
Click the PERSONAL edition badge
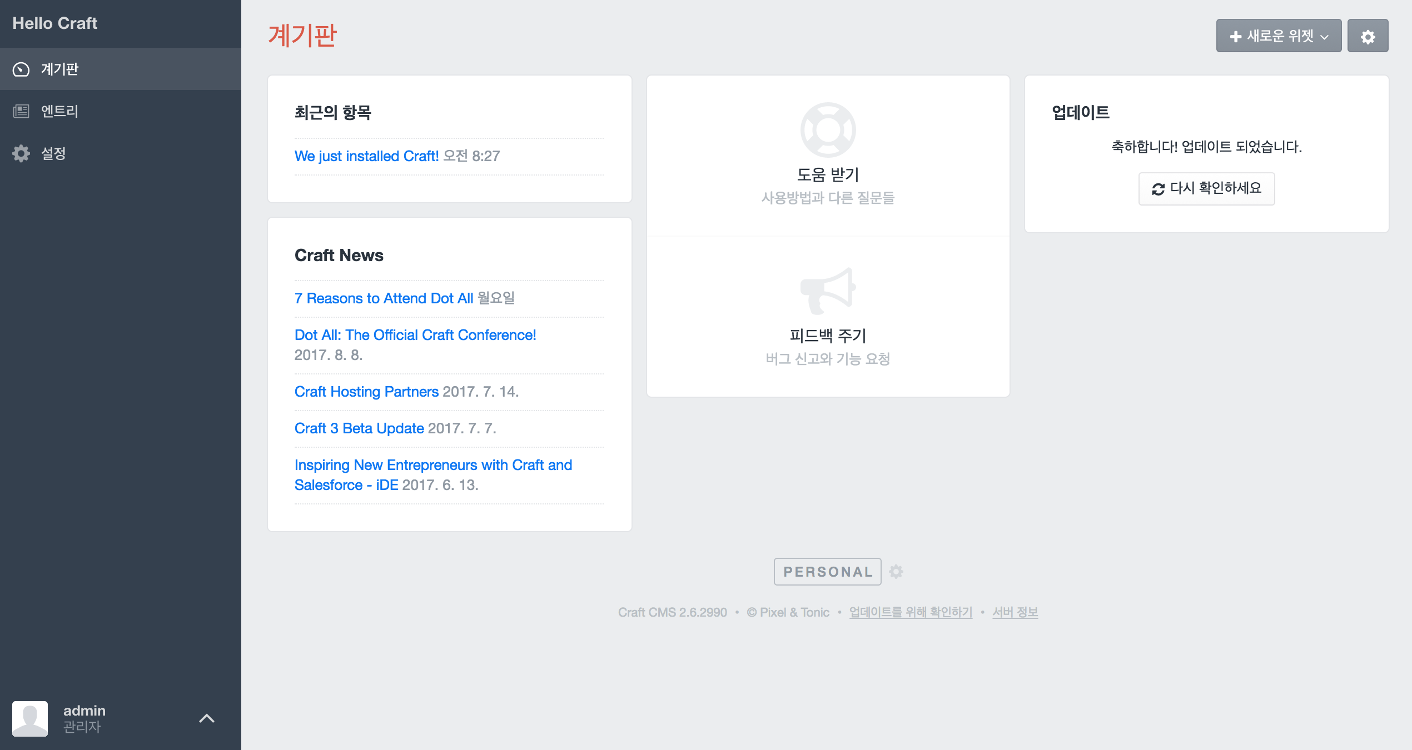pos(827,572)
